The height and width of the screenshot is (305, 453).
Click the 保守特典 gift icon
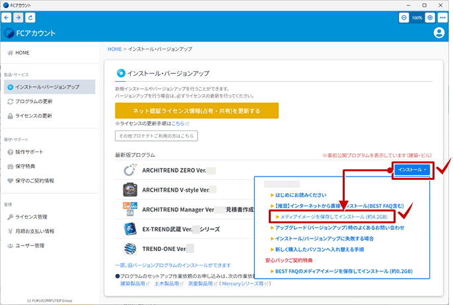pyautogui.click(x=11, y=167)
